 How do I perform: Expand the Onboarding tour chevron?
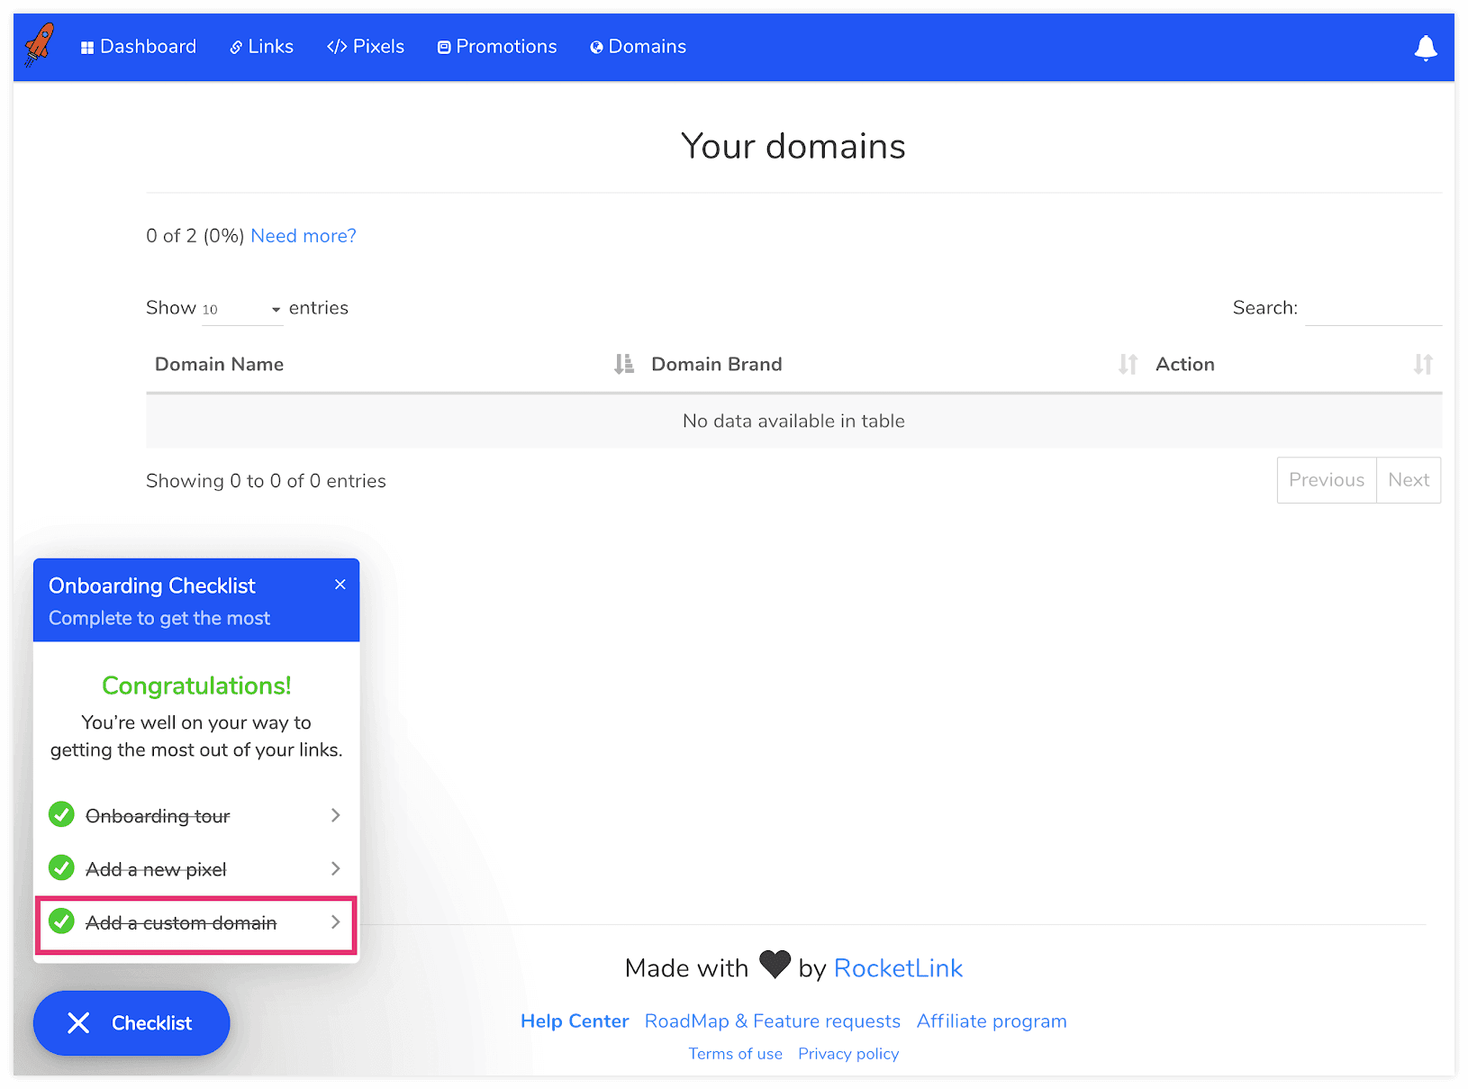pyautogui.click(x=335, y=815)
